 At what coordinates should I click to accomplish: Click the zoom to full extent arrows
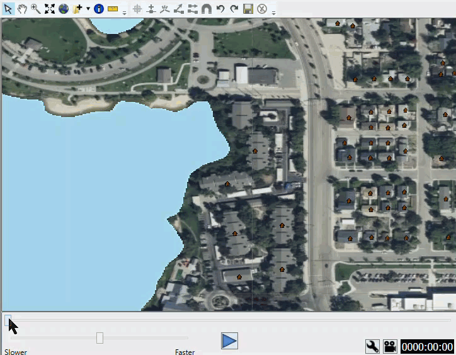pos(50,9)
